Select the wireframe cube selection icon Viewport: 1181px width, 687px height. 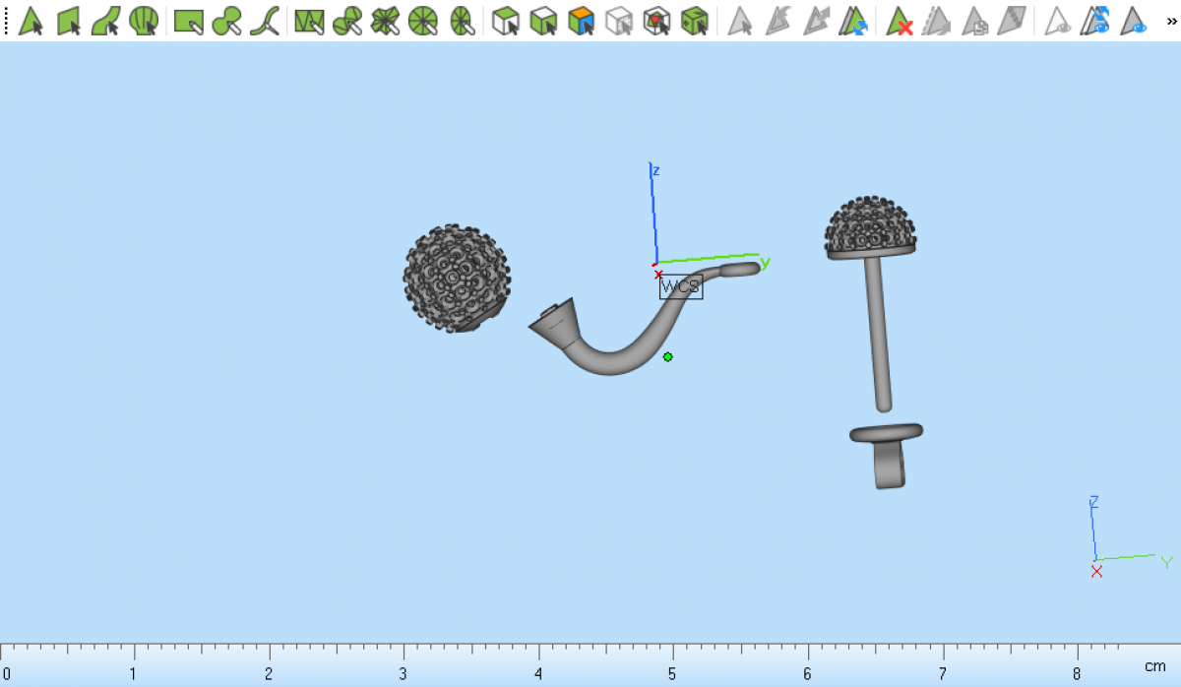(619, 20)
